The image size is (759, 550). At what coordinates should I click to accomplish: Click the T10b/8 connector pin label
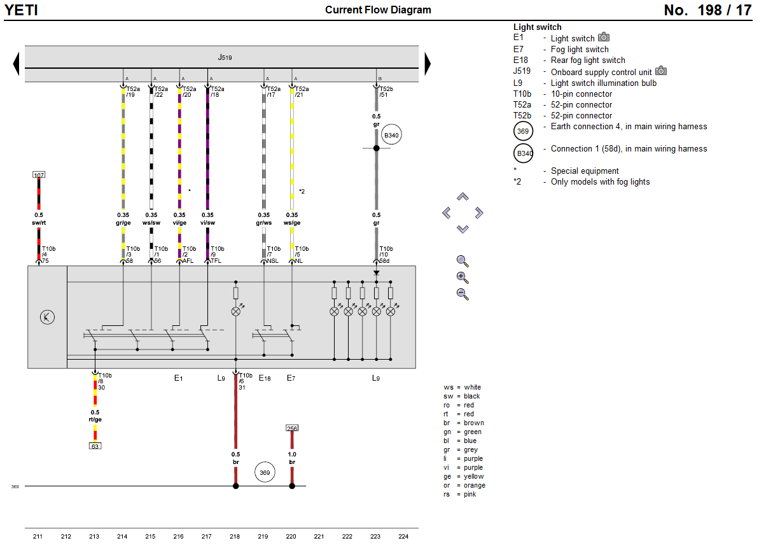coord(105,378)
